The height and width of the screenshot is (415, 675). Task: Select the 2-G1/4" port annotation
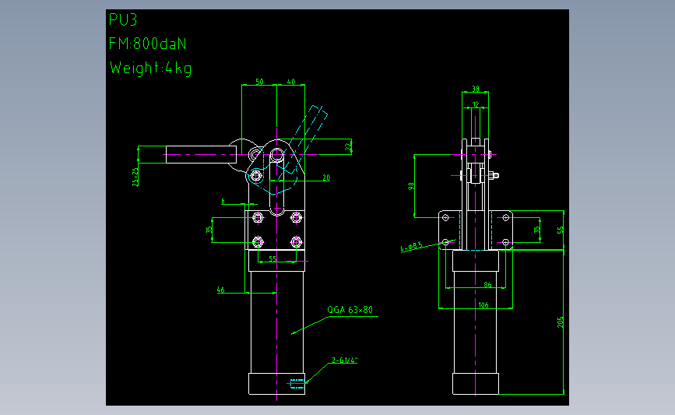pyautogui.click(x=345, y=360)
